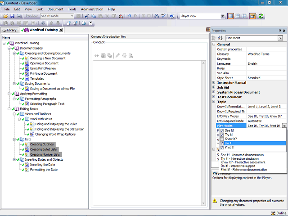The width and height of the screenshot is (288, 216).
Task: Run the ABC spelling check icon
Action: (163, 16)
